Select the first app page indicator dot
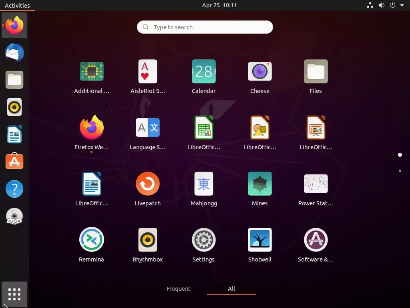Viewport: 410px width, 308px height. pos(400,155)
